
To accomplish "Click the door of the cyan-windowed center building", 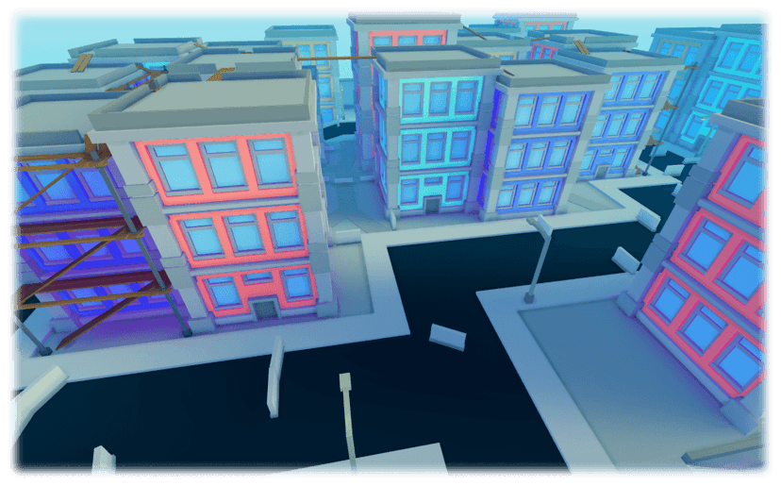I will [x=433, y=205].
